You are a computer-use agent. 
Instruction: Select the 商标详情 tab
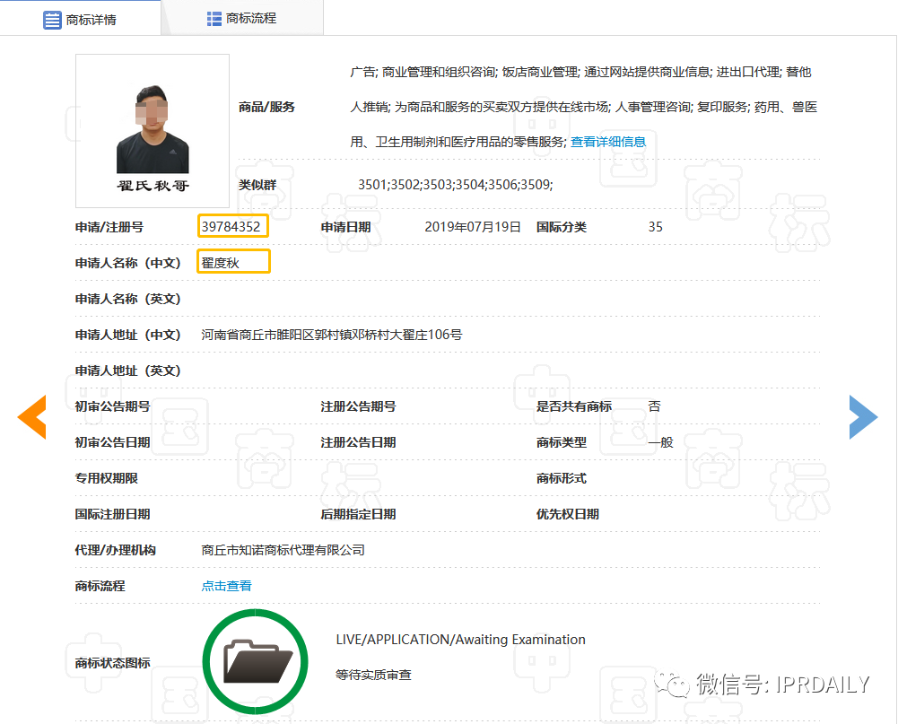click(90, 18)
